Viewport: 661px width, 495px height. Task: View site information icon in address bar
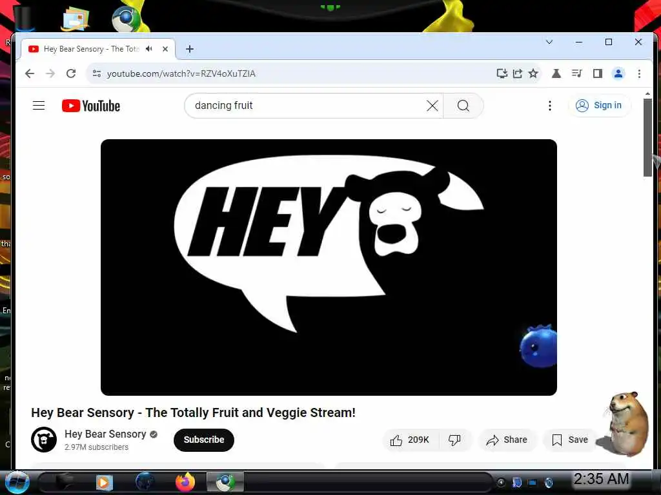[x=97, y=73]
